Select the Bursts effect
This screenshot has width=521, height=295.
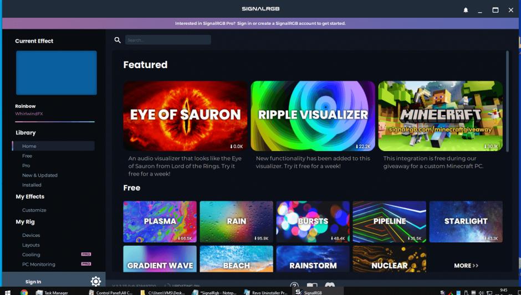pyautogui.click(x=313, y=221)
